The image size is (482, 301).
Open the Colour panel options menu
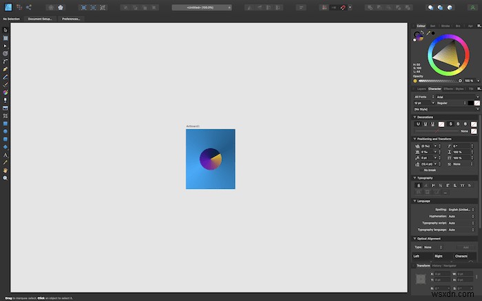point(479,26)
